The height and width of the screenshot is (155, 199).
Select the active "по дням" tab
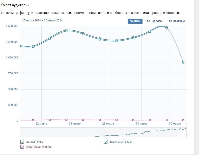135,21
